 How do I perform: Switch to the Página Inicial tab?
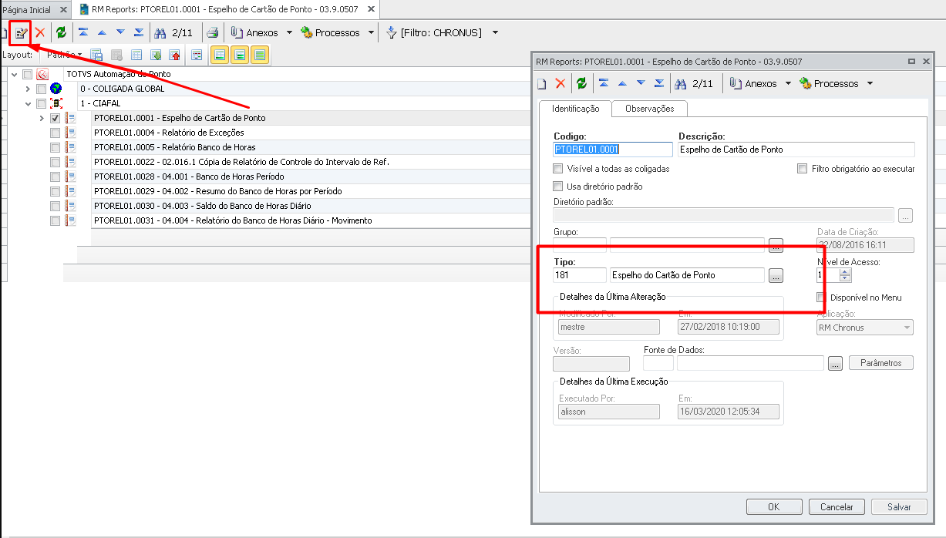pos(27,10)
